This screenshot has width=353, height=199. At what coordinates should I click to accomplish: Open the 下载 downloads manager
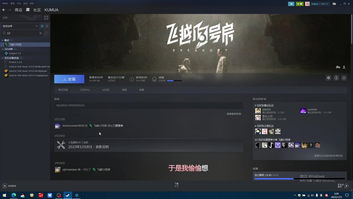(176, 185)
